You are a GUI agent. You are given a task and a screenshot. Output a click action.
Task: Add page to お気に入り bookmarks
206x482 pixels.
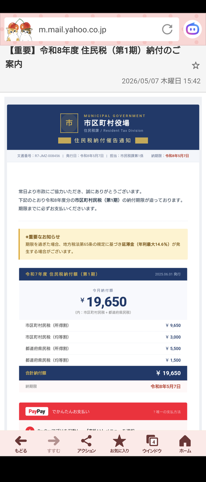click(x=119, y=444)
